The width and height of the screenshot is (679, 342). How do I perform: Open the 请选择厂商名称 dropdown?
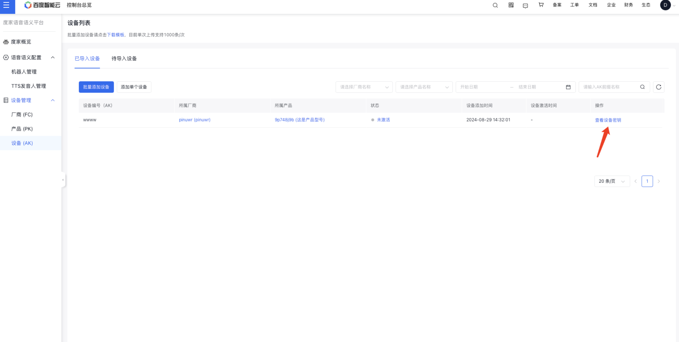(364, 87)
